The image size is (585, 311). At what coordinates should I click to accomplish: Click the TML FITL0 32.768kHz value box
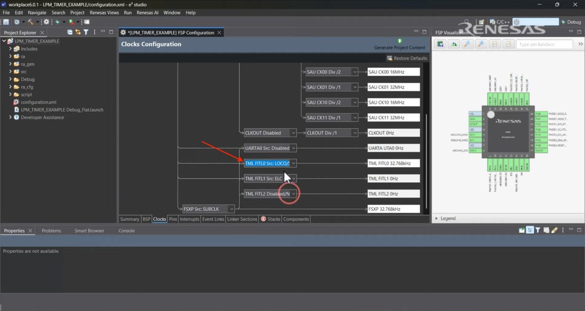pyautogui.click(x=394, y=163)
